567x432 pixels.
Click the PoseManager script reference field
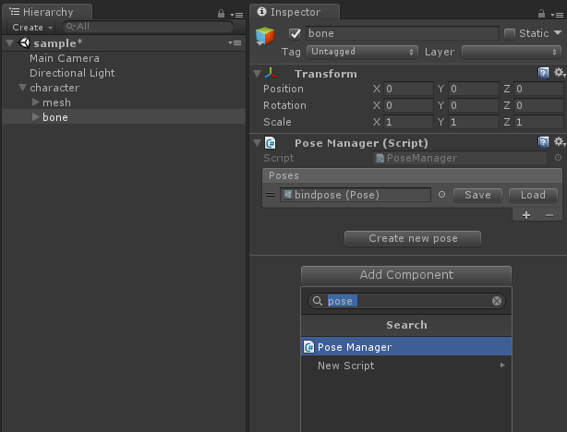click(460, 158)
